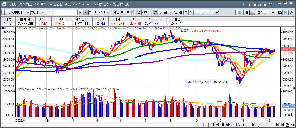Click the right-pointing triangle by the date

pyautogui.click(x=80, y=12)
